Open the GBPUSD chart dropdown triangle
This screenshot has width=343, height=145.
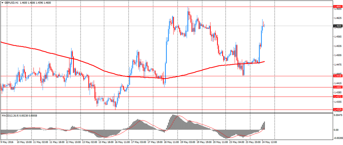[2, 3]
